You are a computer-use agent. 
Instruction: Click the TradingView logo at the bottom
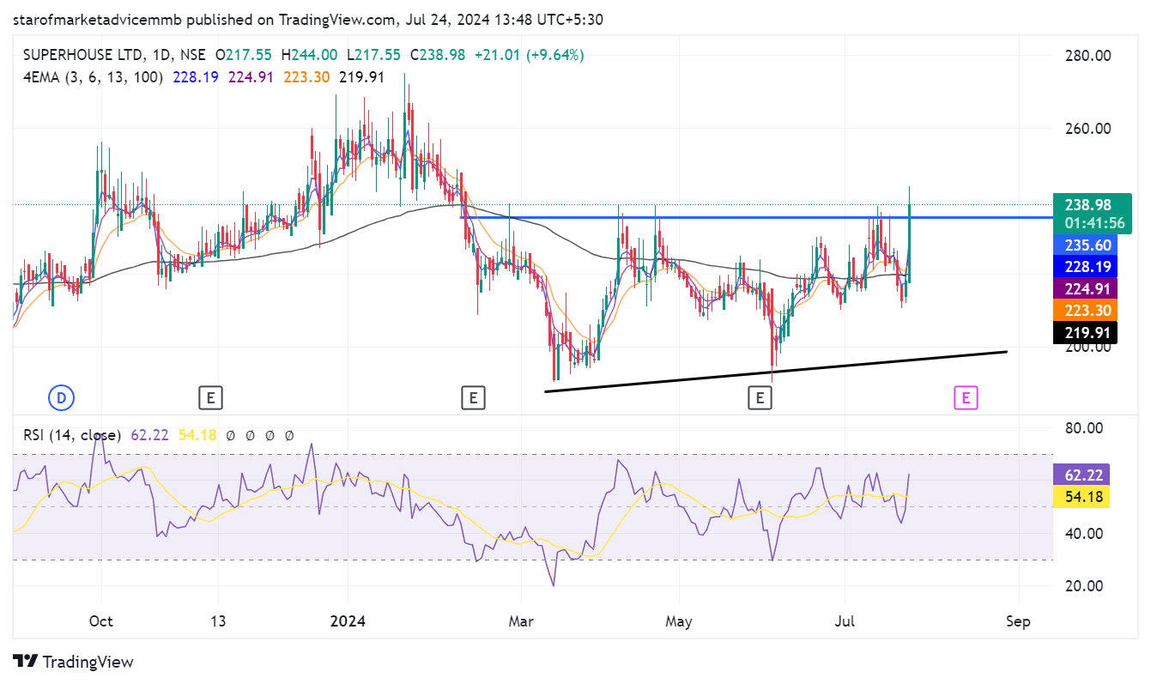[x=74, y=662]
